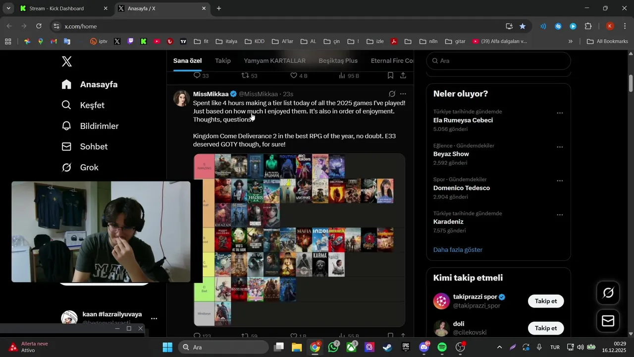Switch to Stream - Kick Dashboard tab
This screenshot has height=357, width=634.
tap(64, 8)
